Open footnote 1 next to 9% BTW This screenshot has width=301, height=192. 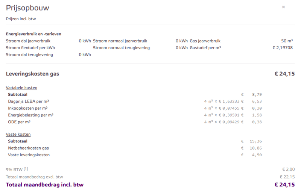(26, 168)
